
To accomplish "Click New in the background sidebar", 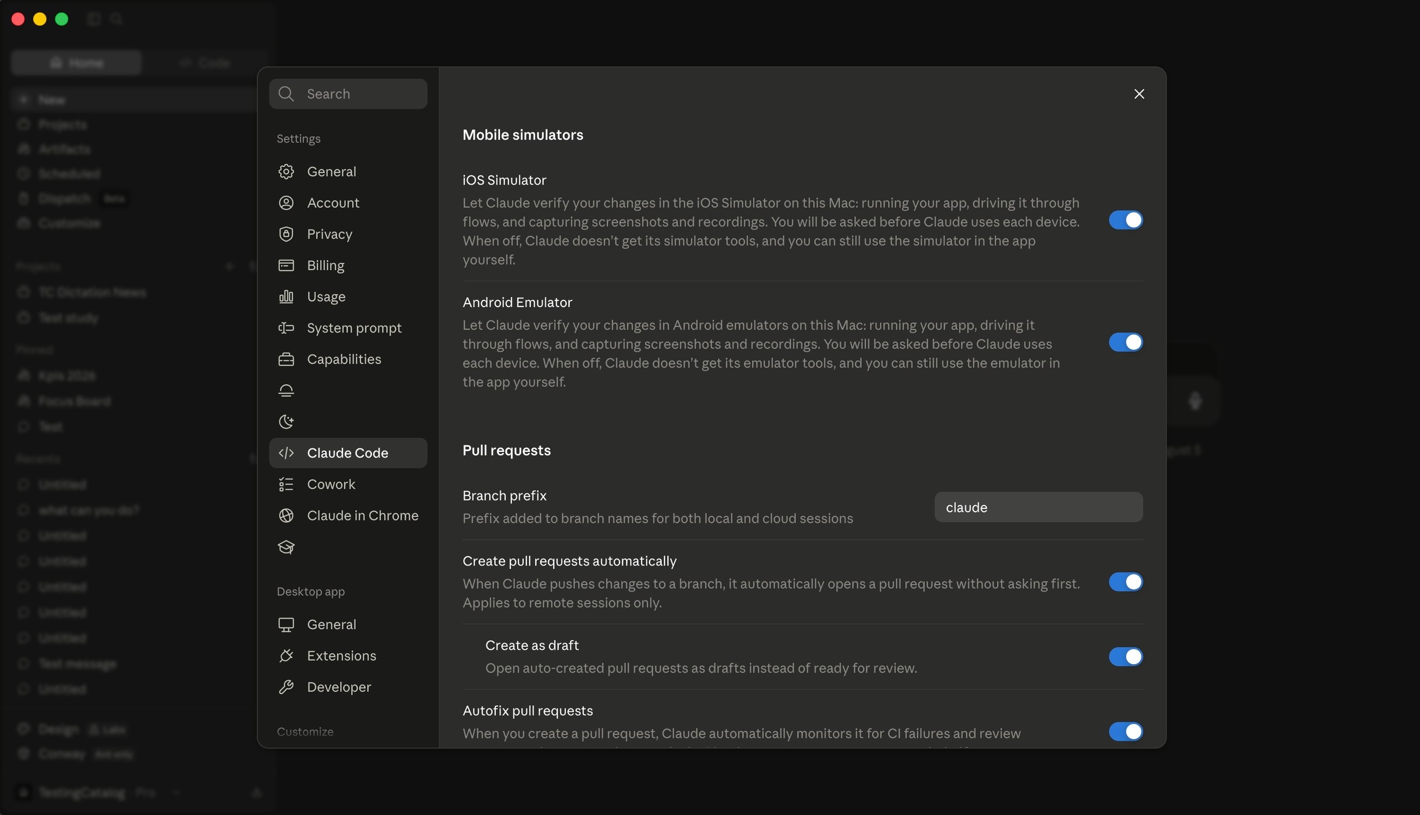I will pos(134,100).
